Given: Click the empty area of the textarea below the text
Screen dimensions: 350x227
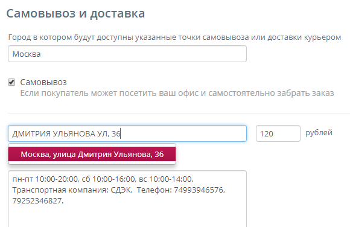Looking at the screenshot, I should pyautogui.click(x=127, y=216).
